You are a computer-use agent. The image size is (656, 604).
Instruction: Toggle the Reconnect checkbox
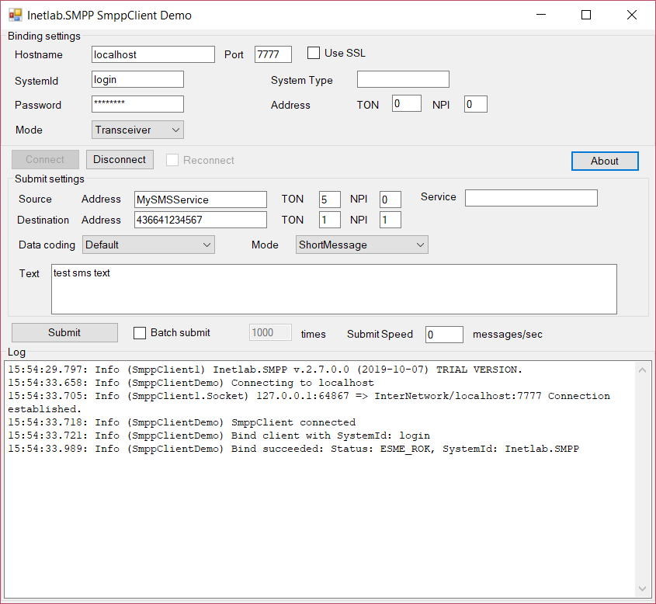pyautogui.click(x=172, y=160)
